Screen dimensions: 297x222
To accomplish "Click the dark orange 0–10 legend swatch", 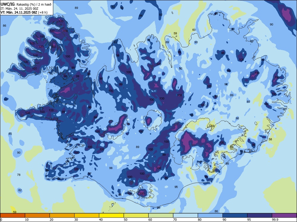I will 12,215.
